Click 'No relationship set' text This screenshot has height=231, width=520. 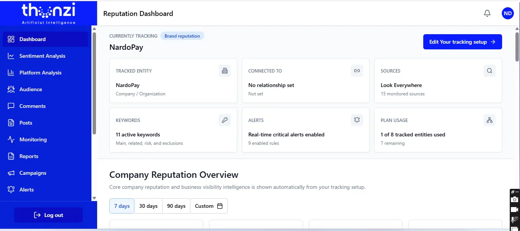tap(271, 85)
